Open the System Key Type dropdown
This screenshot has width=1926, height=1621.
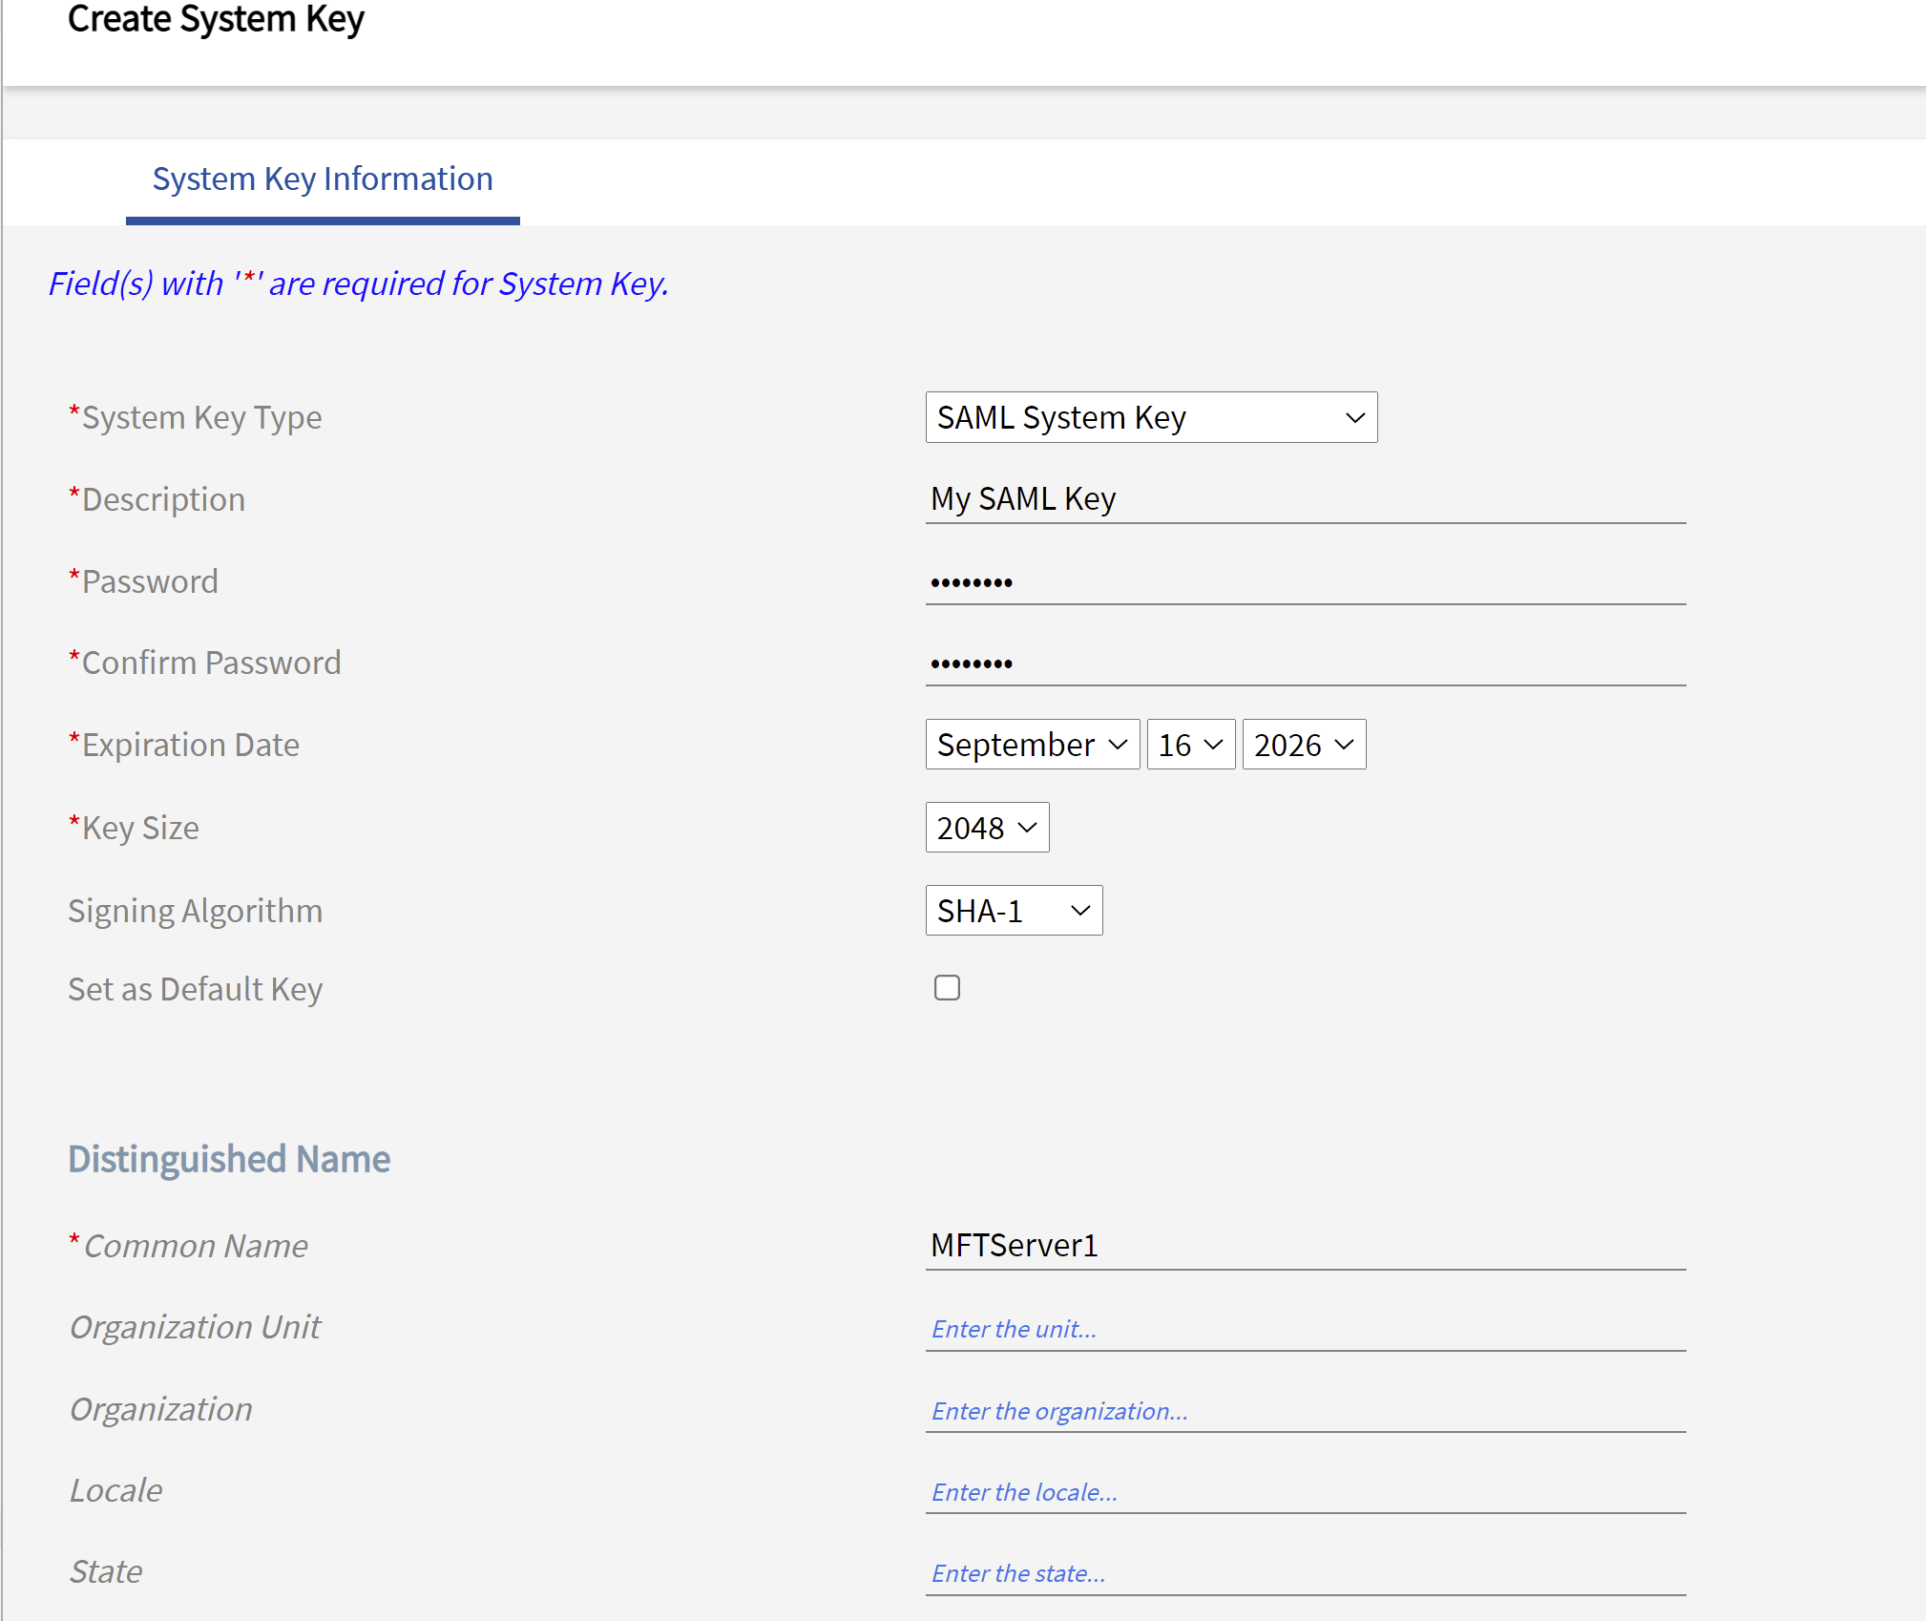coord(1150,417)
